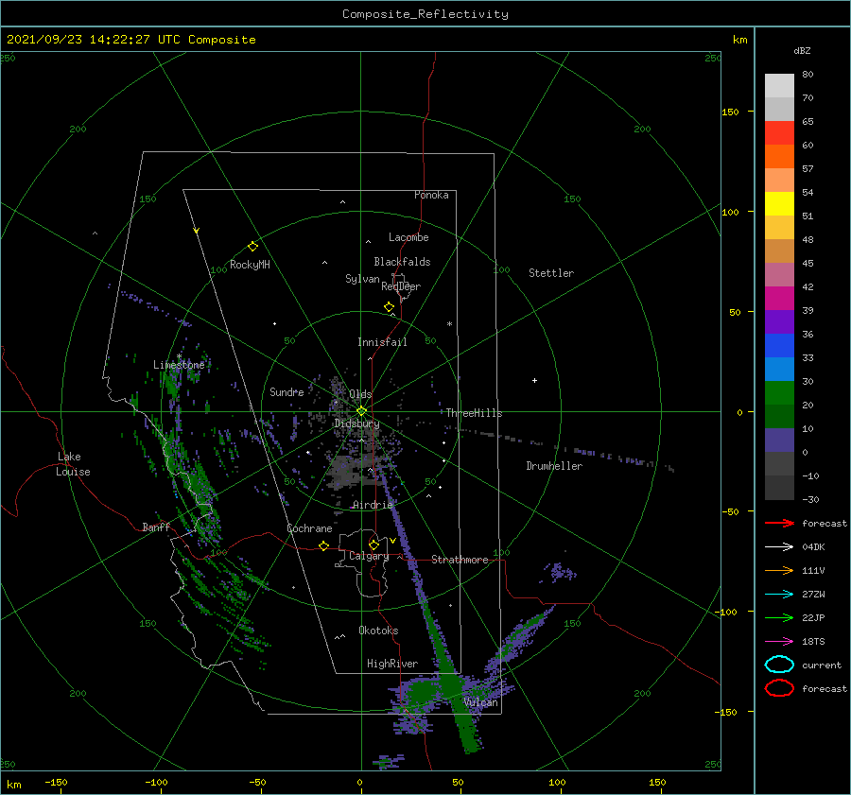Select the orange 111V arrow in legend
The width and height of the screenshot is (851, 795).
tap(779, 570)
